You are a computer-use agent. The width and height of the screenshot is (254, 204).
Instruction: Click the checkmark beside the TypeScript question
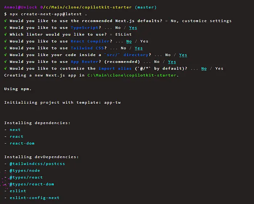(5, 28)
